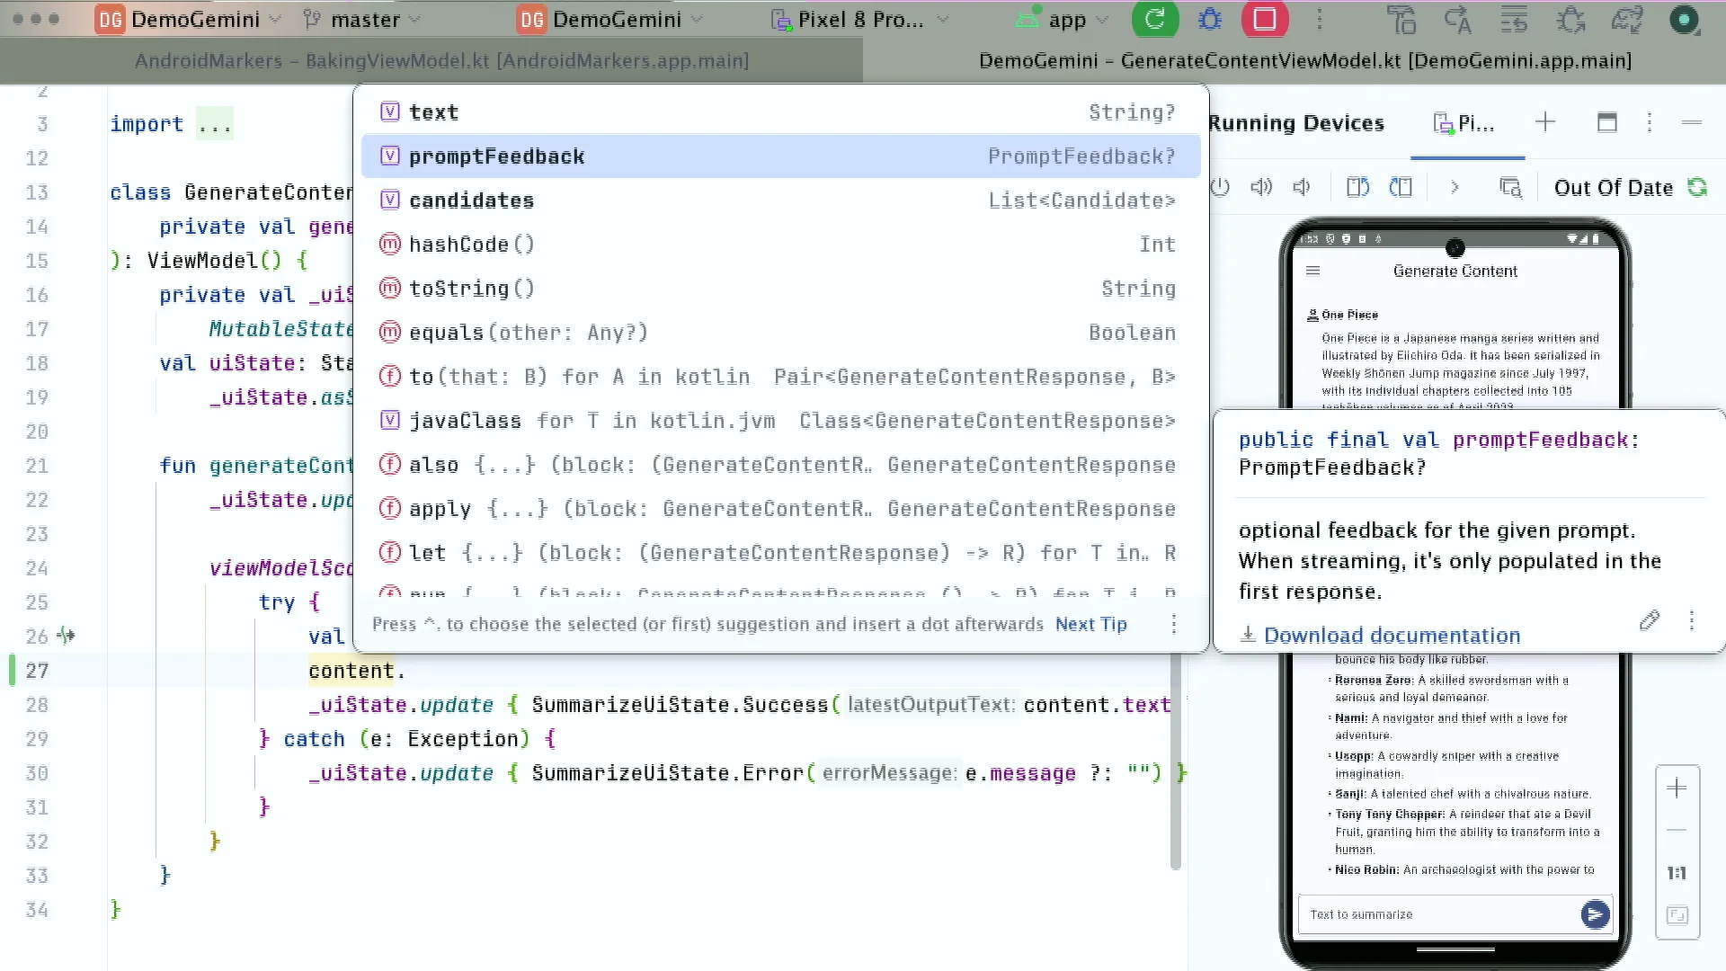
Task: Click the Out Of Date status label
Action: 1613,188
